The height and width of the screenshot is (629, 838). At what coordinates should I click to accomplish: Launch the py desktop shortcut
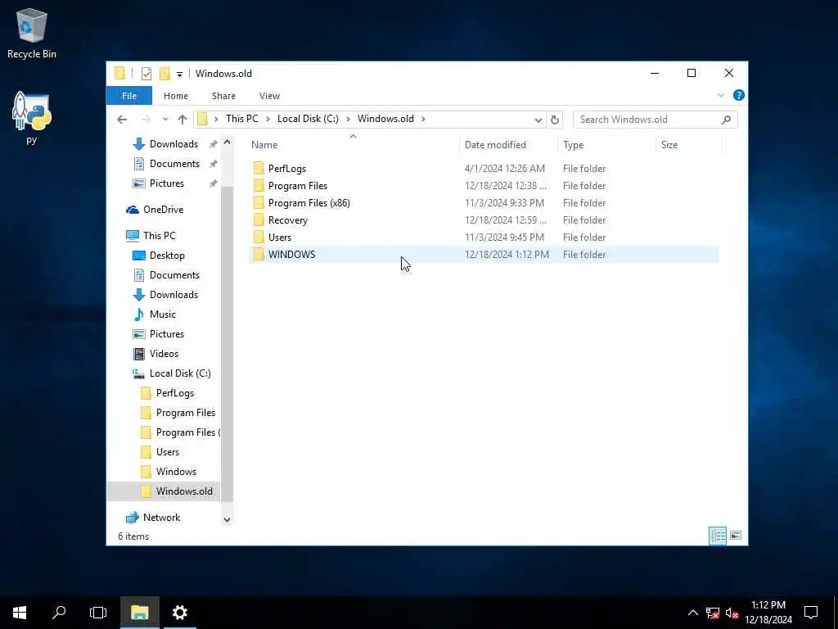click(32, 118)
